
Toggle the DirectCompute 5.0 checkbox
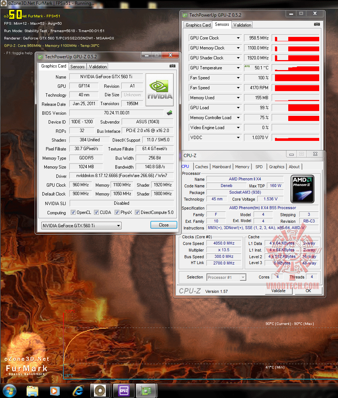pos(137,212)
